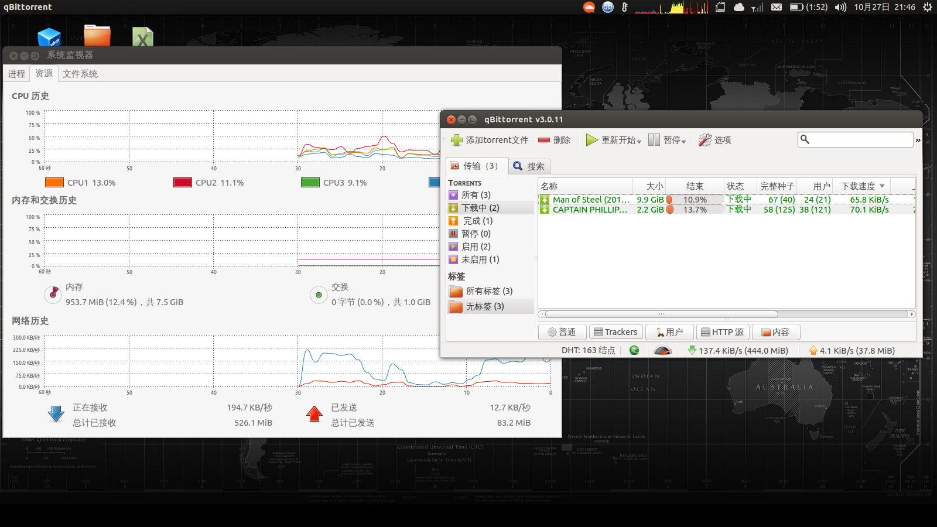Sort torrents by the Size column header

(x=649, y=186)
